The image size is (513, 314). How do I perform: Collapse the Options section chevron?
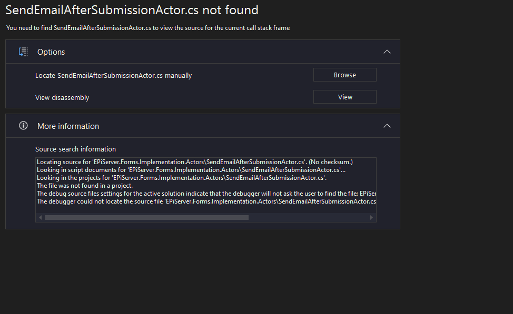[387, 52]
